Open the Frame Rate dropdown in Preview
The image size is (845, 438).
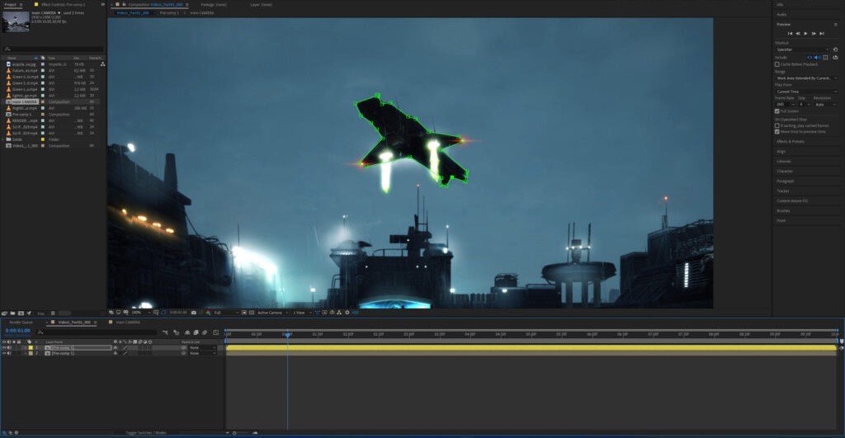click(786, 105)
